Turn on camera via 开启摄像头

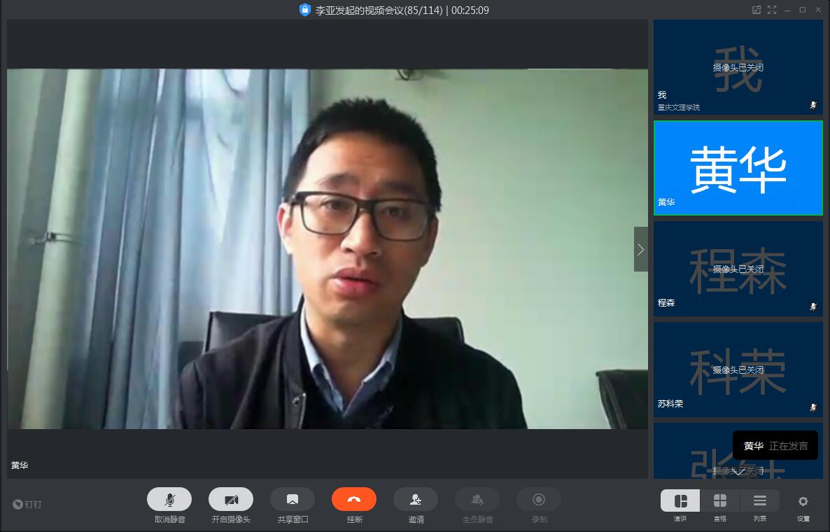click(x=231, y=499)
